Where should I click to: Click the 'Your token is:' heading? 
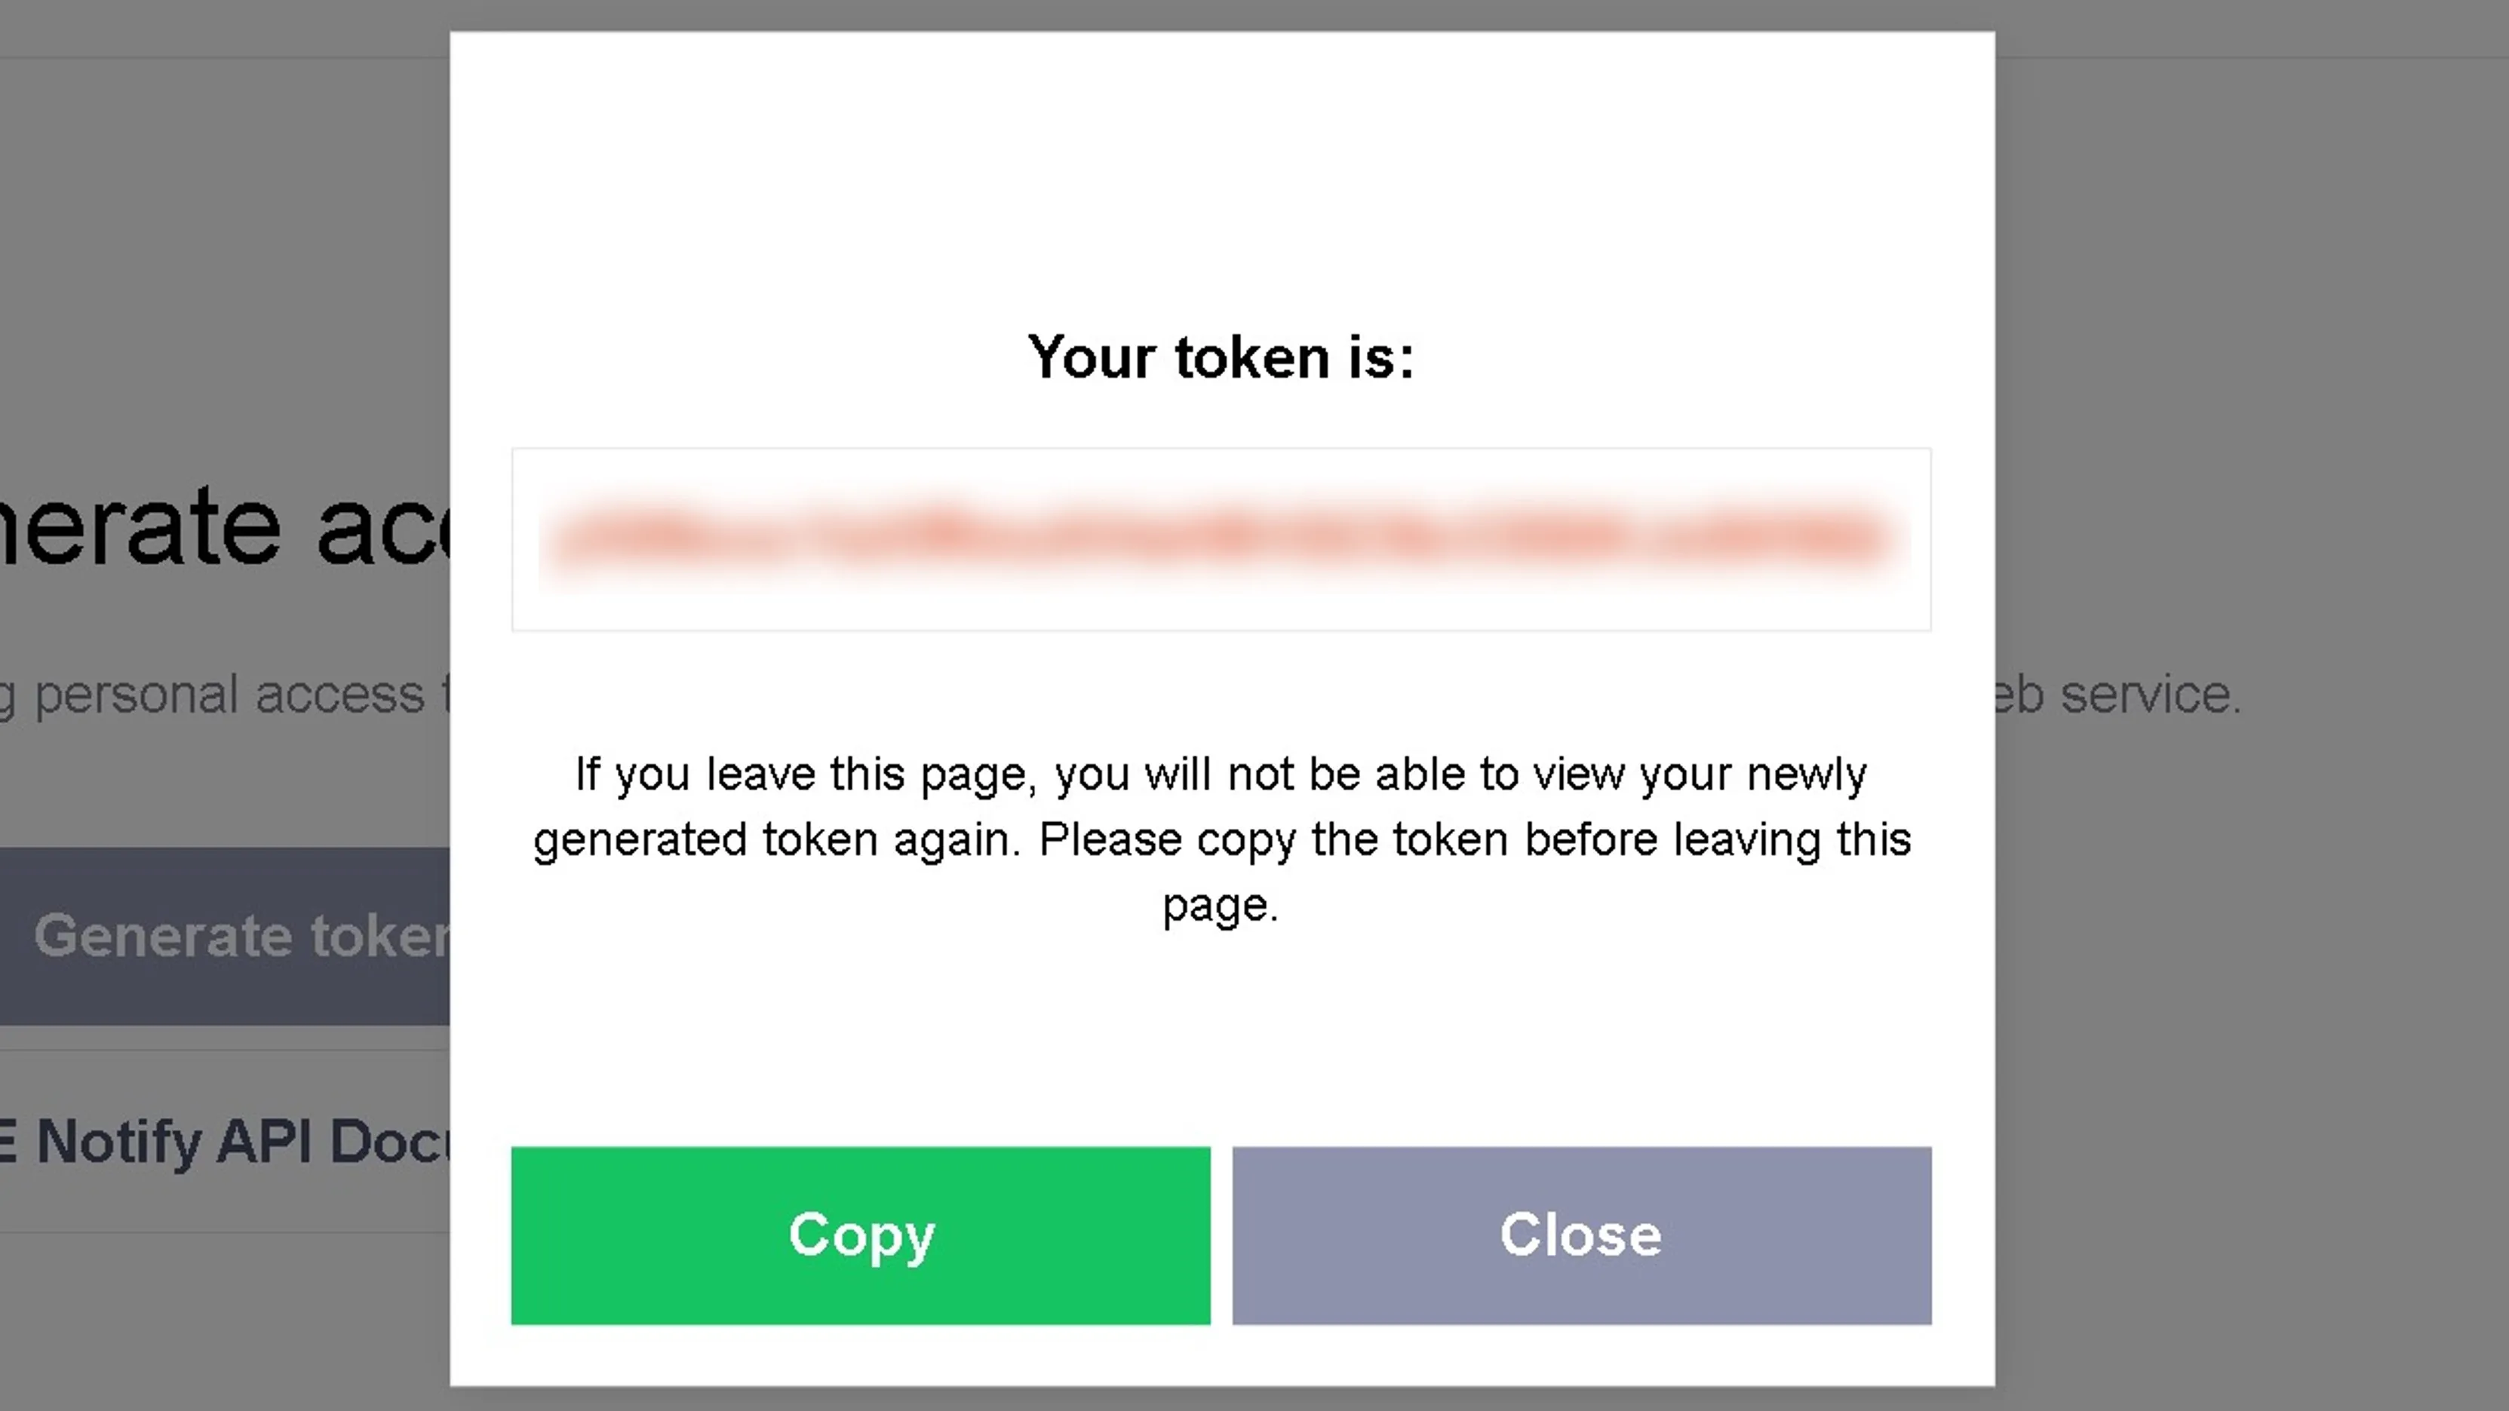pyautogui.click(x=1221, y=357)
